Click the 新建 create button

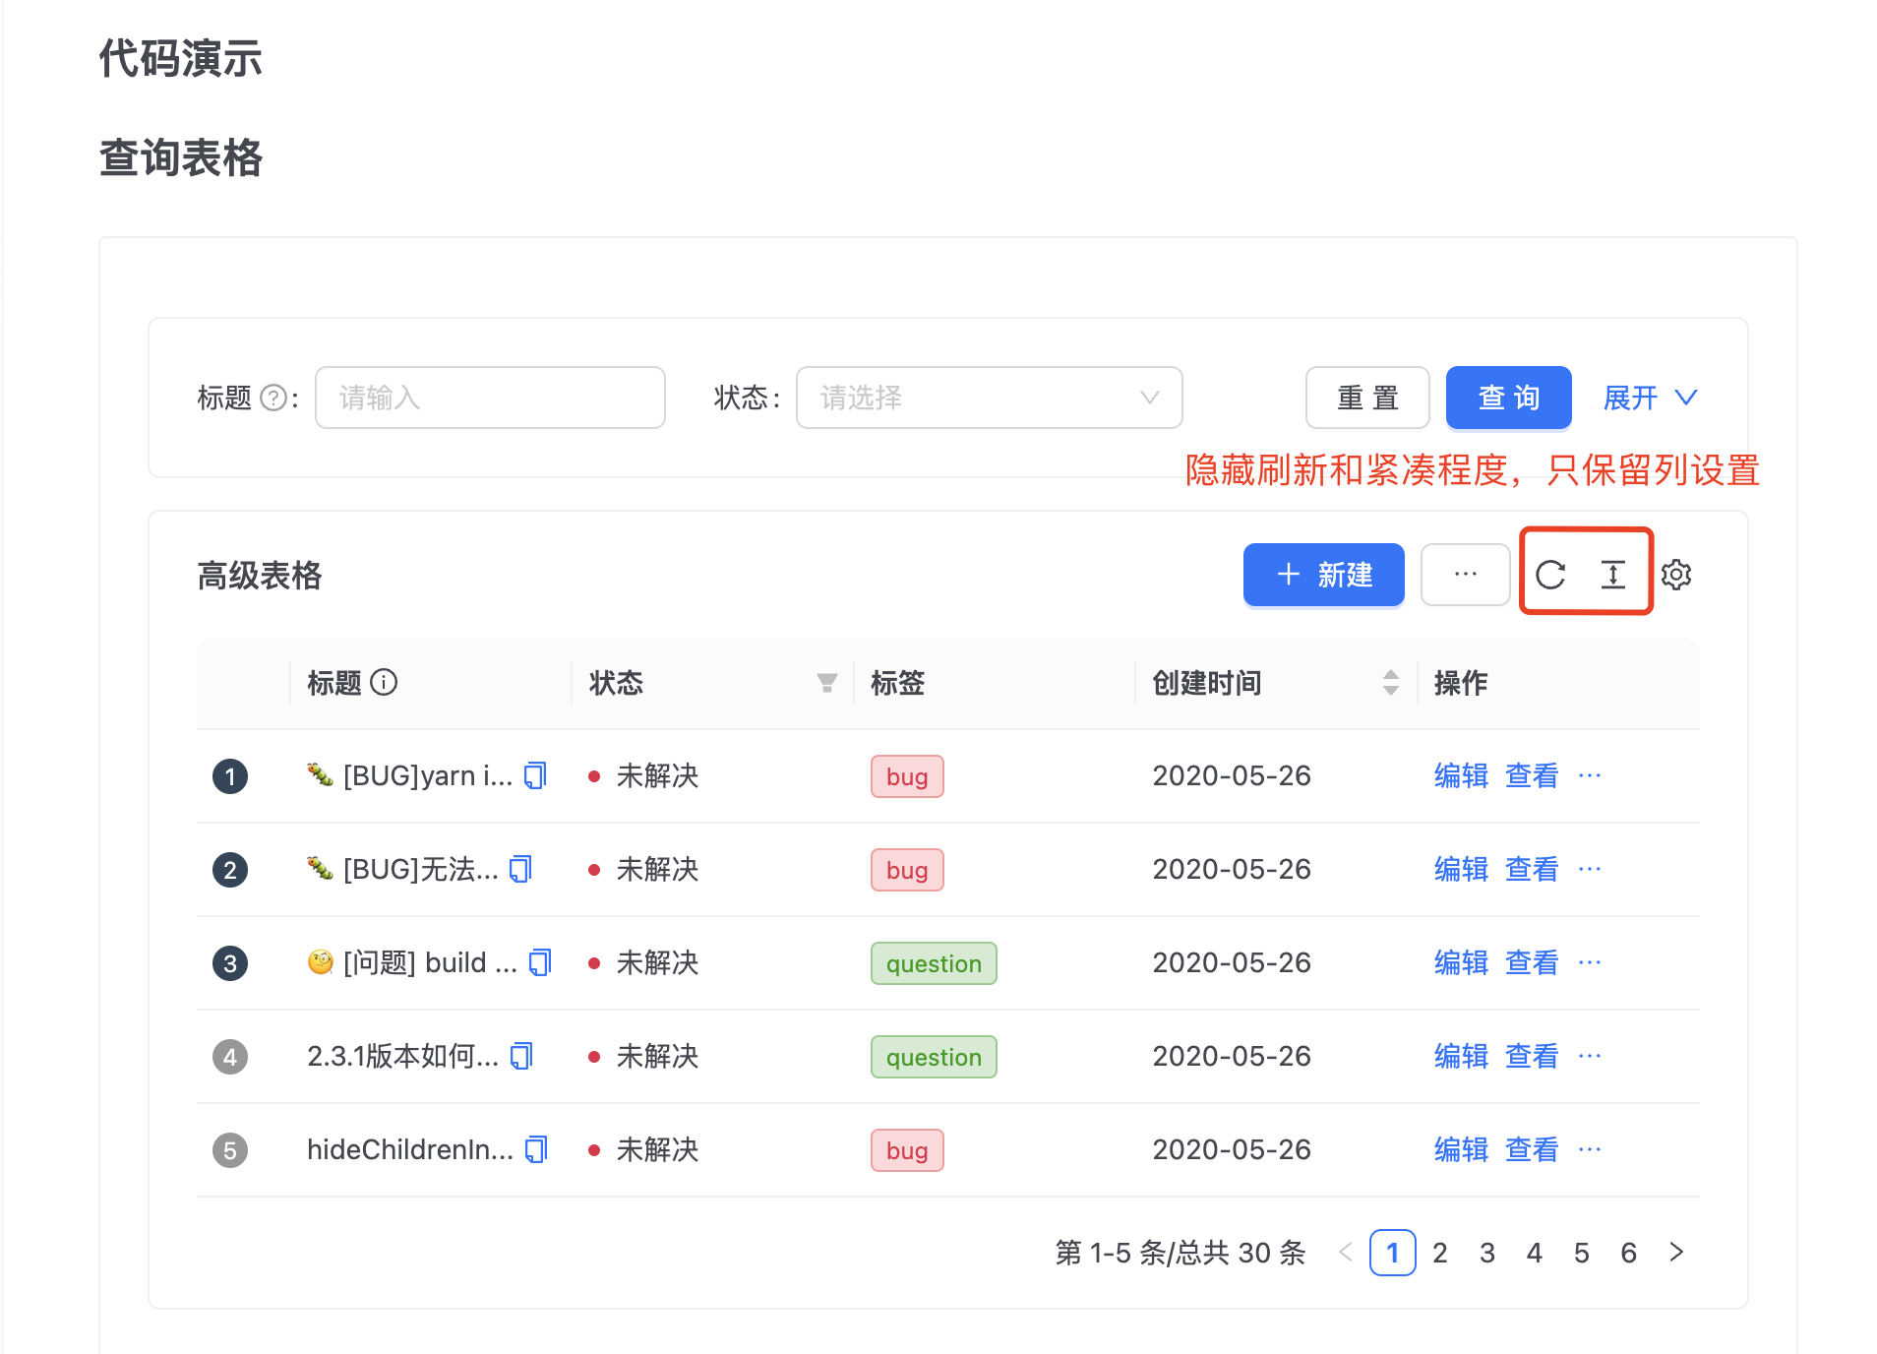point(1323,575)
